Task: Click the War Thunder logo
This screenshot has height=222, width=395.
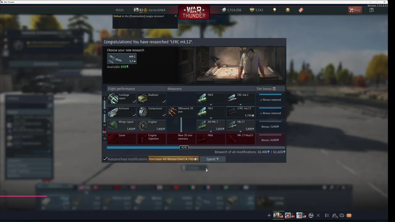Action: 194,12
